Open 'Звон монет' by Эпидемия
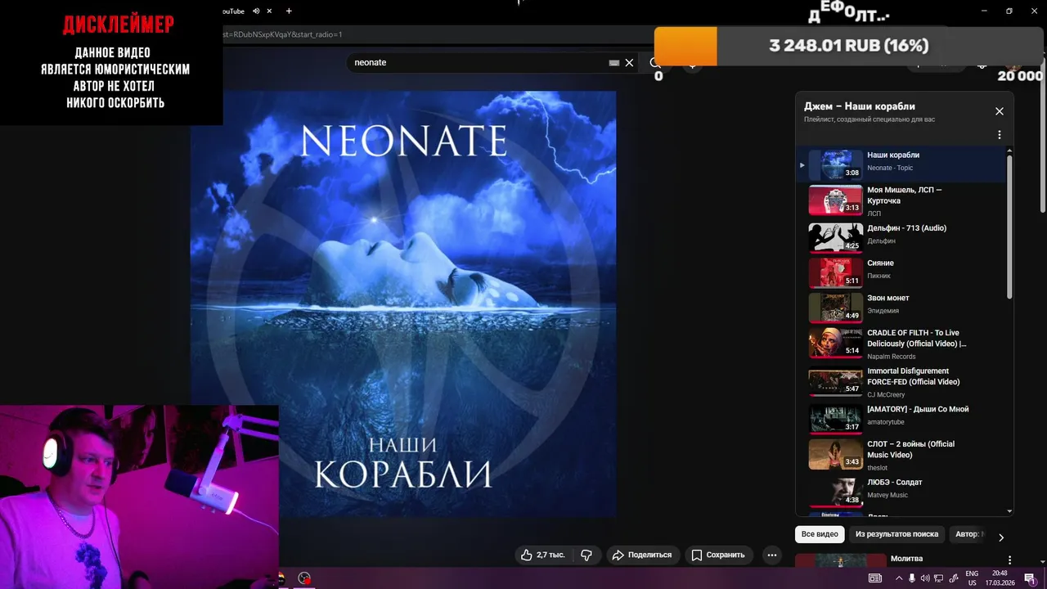This screenshot has width=1047, height=589. 887,299
